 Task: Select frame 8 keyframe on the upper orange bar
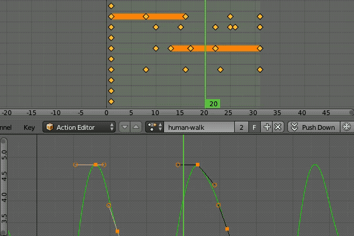146,17
